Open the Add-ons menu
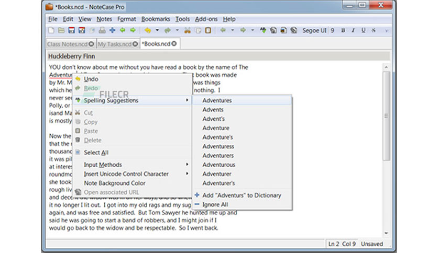The height and width of the screenshot is (253, 438). point(206,19)
